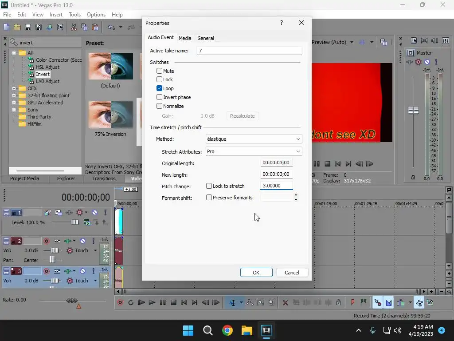Select the Normal Edit tool icon
Screen dimensions: 454x341
click(x=232, y=303)
